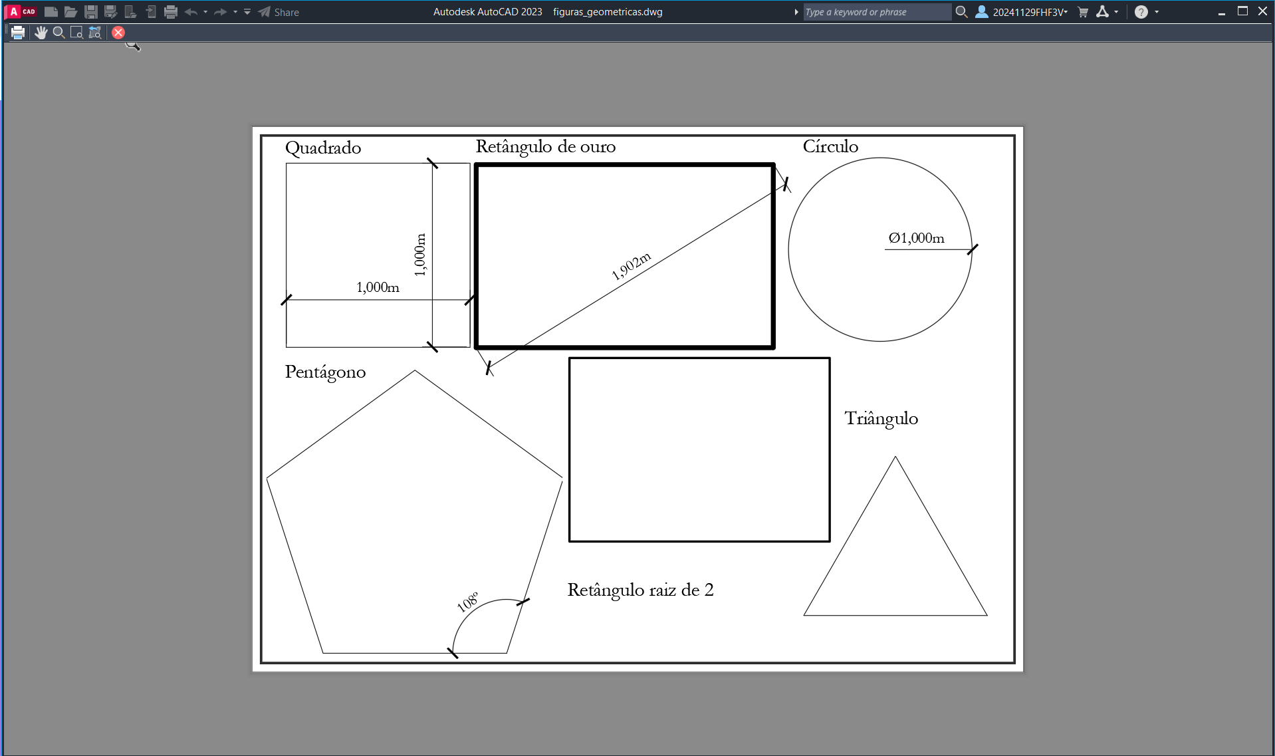Image resolution: width=1275 pixels, height=756 pixels.
Task: Open the undo history dropdown arrow
Action: (205, 12)
